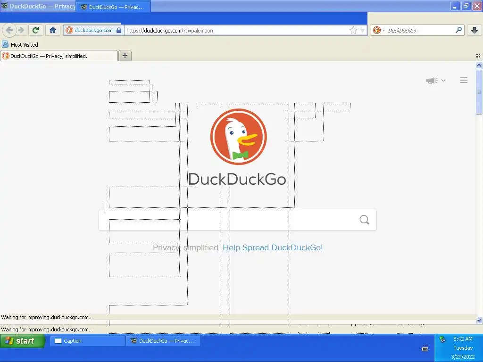Click the system tray network icon
483x362 pixels.
pos(442,339)
